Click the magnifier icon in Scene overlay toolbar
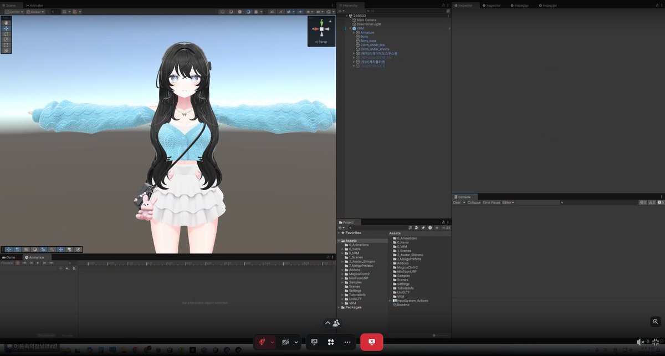 (52, 250)
